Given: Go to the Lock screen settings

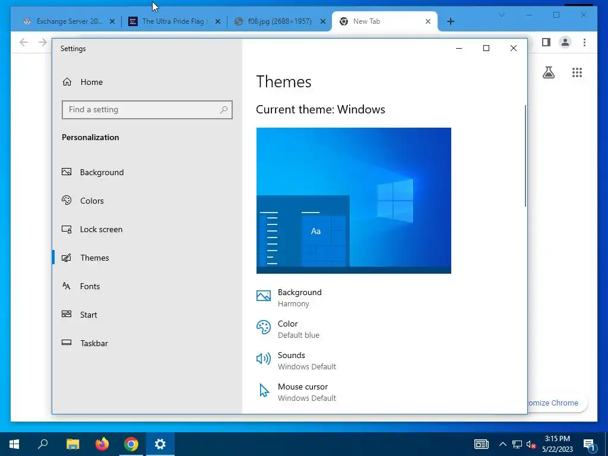Looking at the screenshot, I should click(x=147, y=229).
